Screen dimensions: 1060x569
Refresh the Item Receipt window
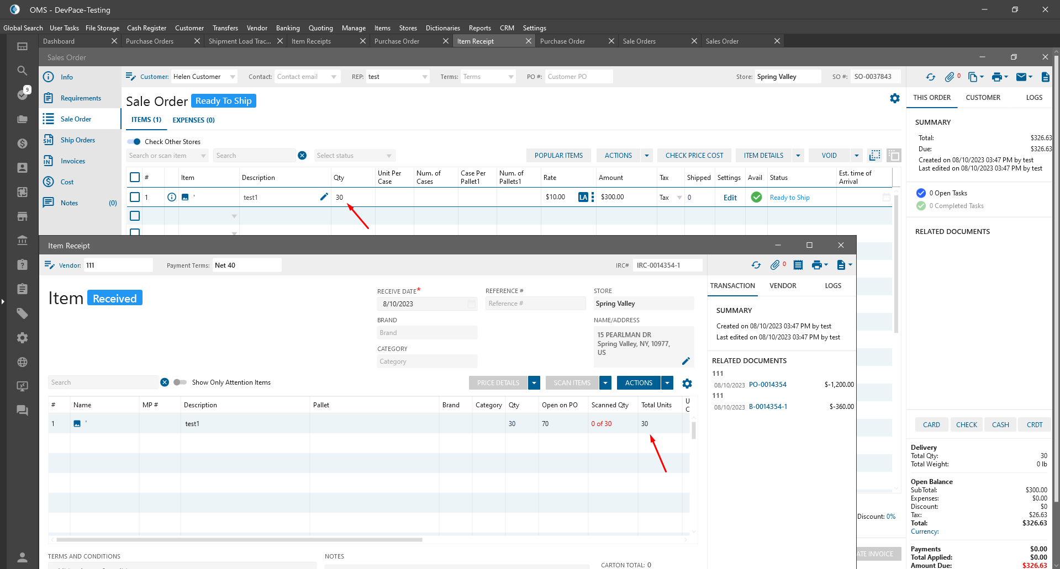click(x=756, y=265)
